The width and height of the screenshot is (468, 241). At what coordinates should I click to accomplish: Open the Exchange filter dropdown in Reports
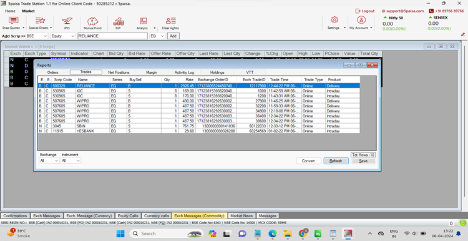(x=49, y=160)
